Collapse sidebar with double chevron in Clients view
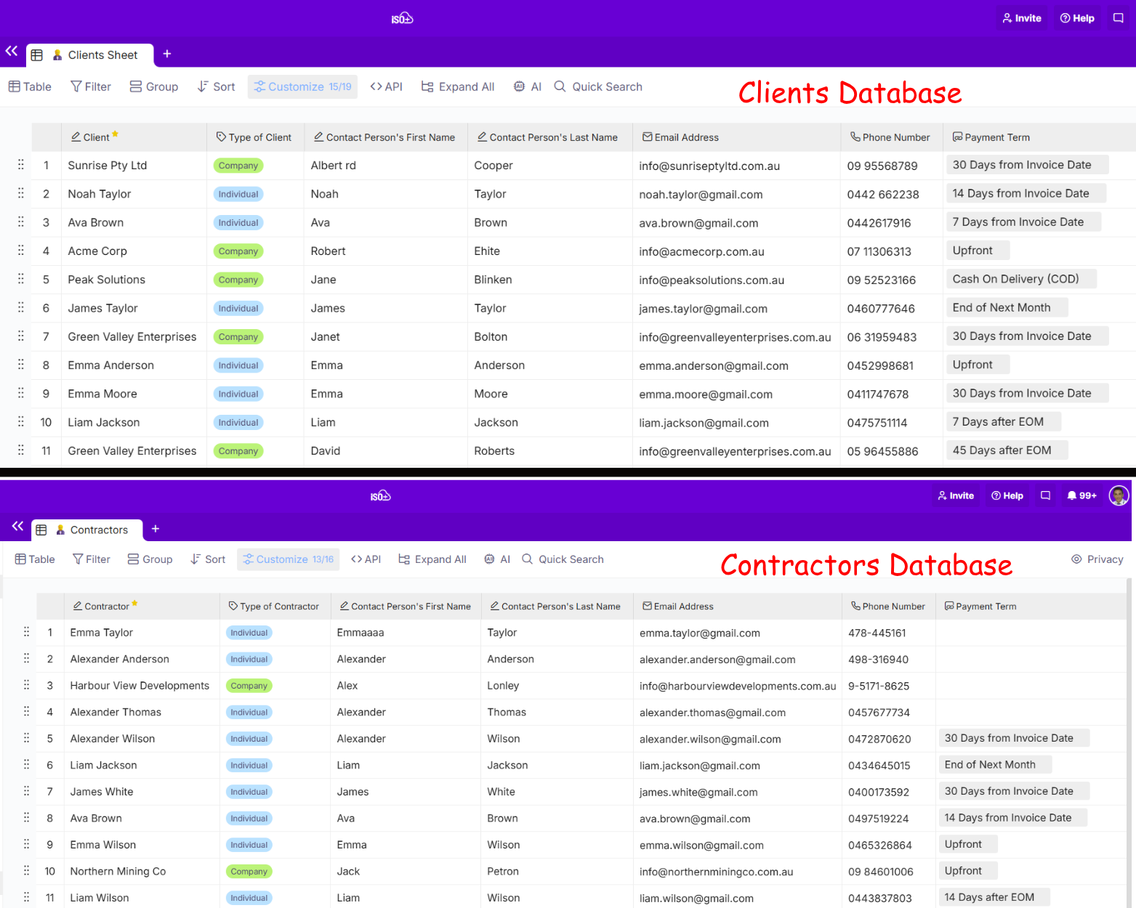The height and width of the screenshot is (908, 1136). pos(12,51)
